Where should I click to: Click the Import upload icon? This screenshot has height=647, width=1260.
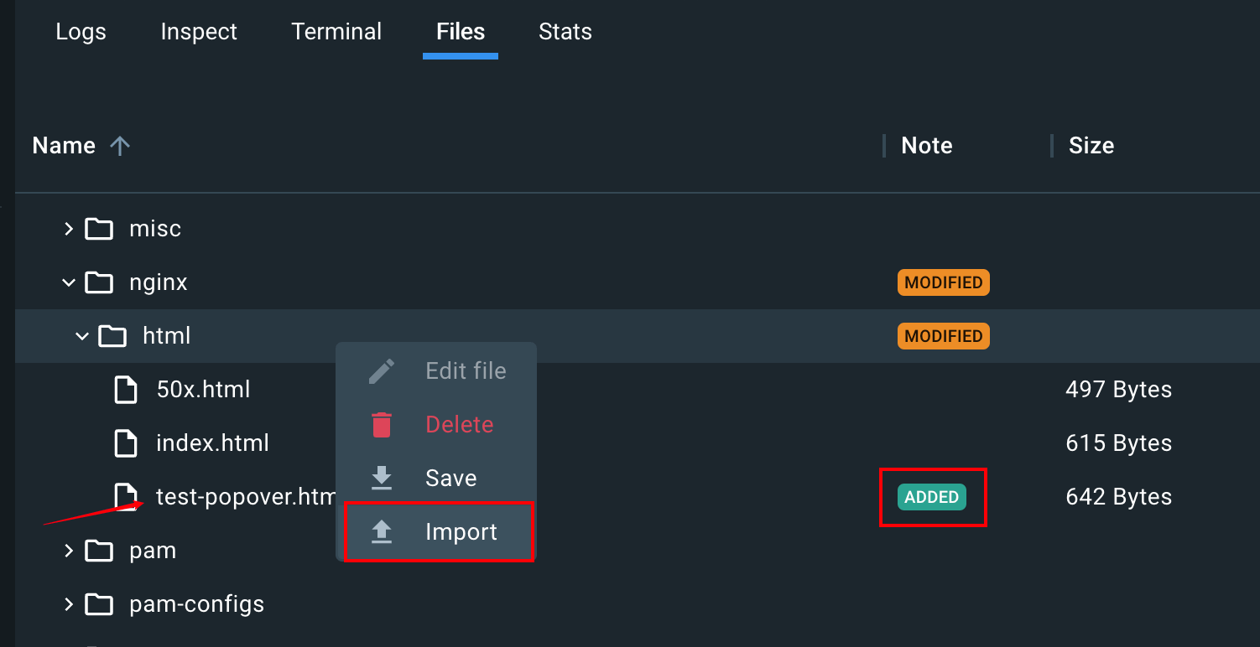pos(382,531)
